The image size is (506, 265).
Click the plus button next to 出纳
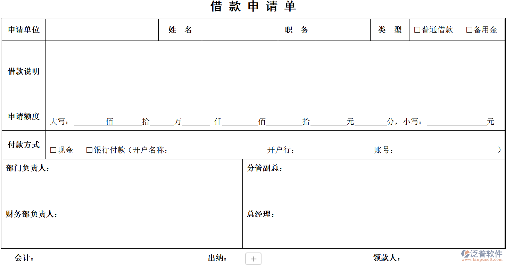point(253,258)
